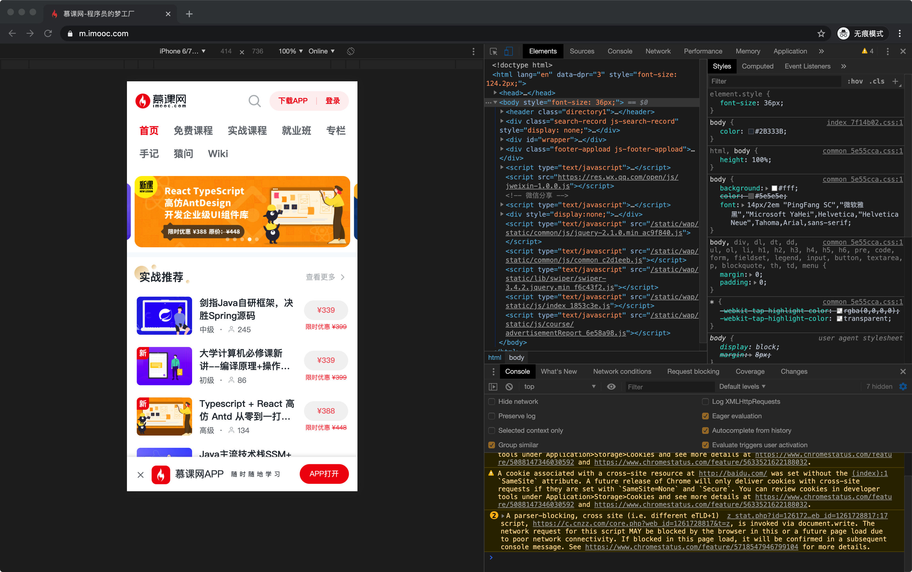Uncheck Evaluate triggers user activation
Viewport: 912px width, 572px height.
point(705,445)
